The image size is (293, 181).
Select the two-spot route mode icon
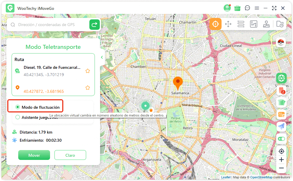coord(241,24)
